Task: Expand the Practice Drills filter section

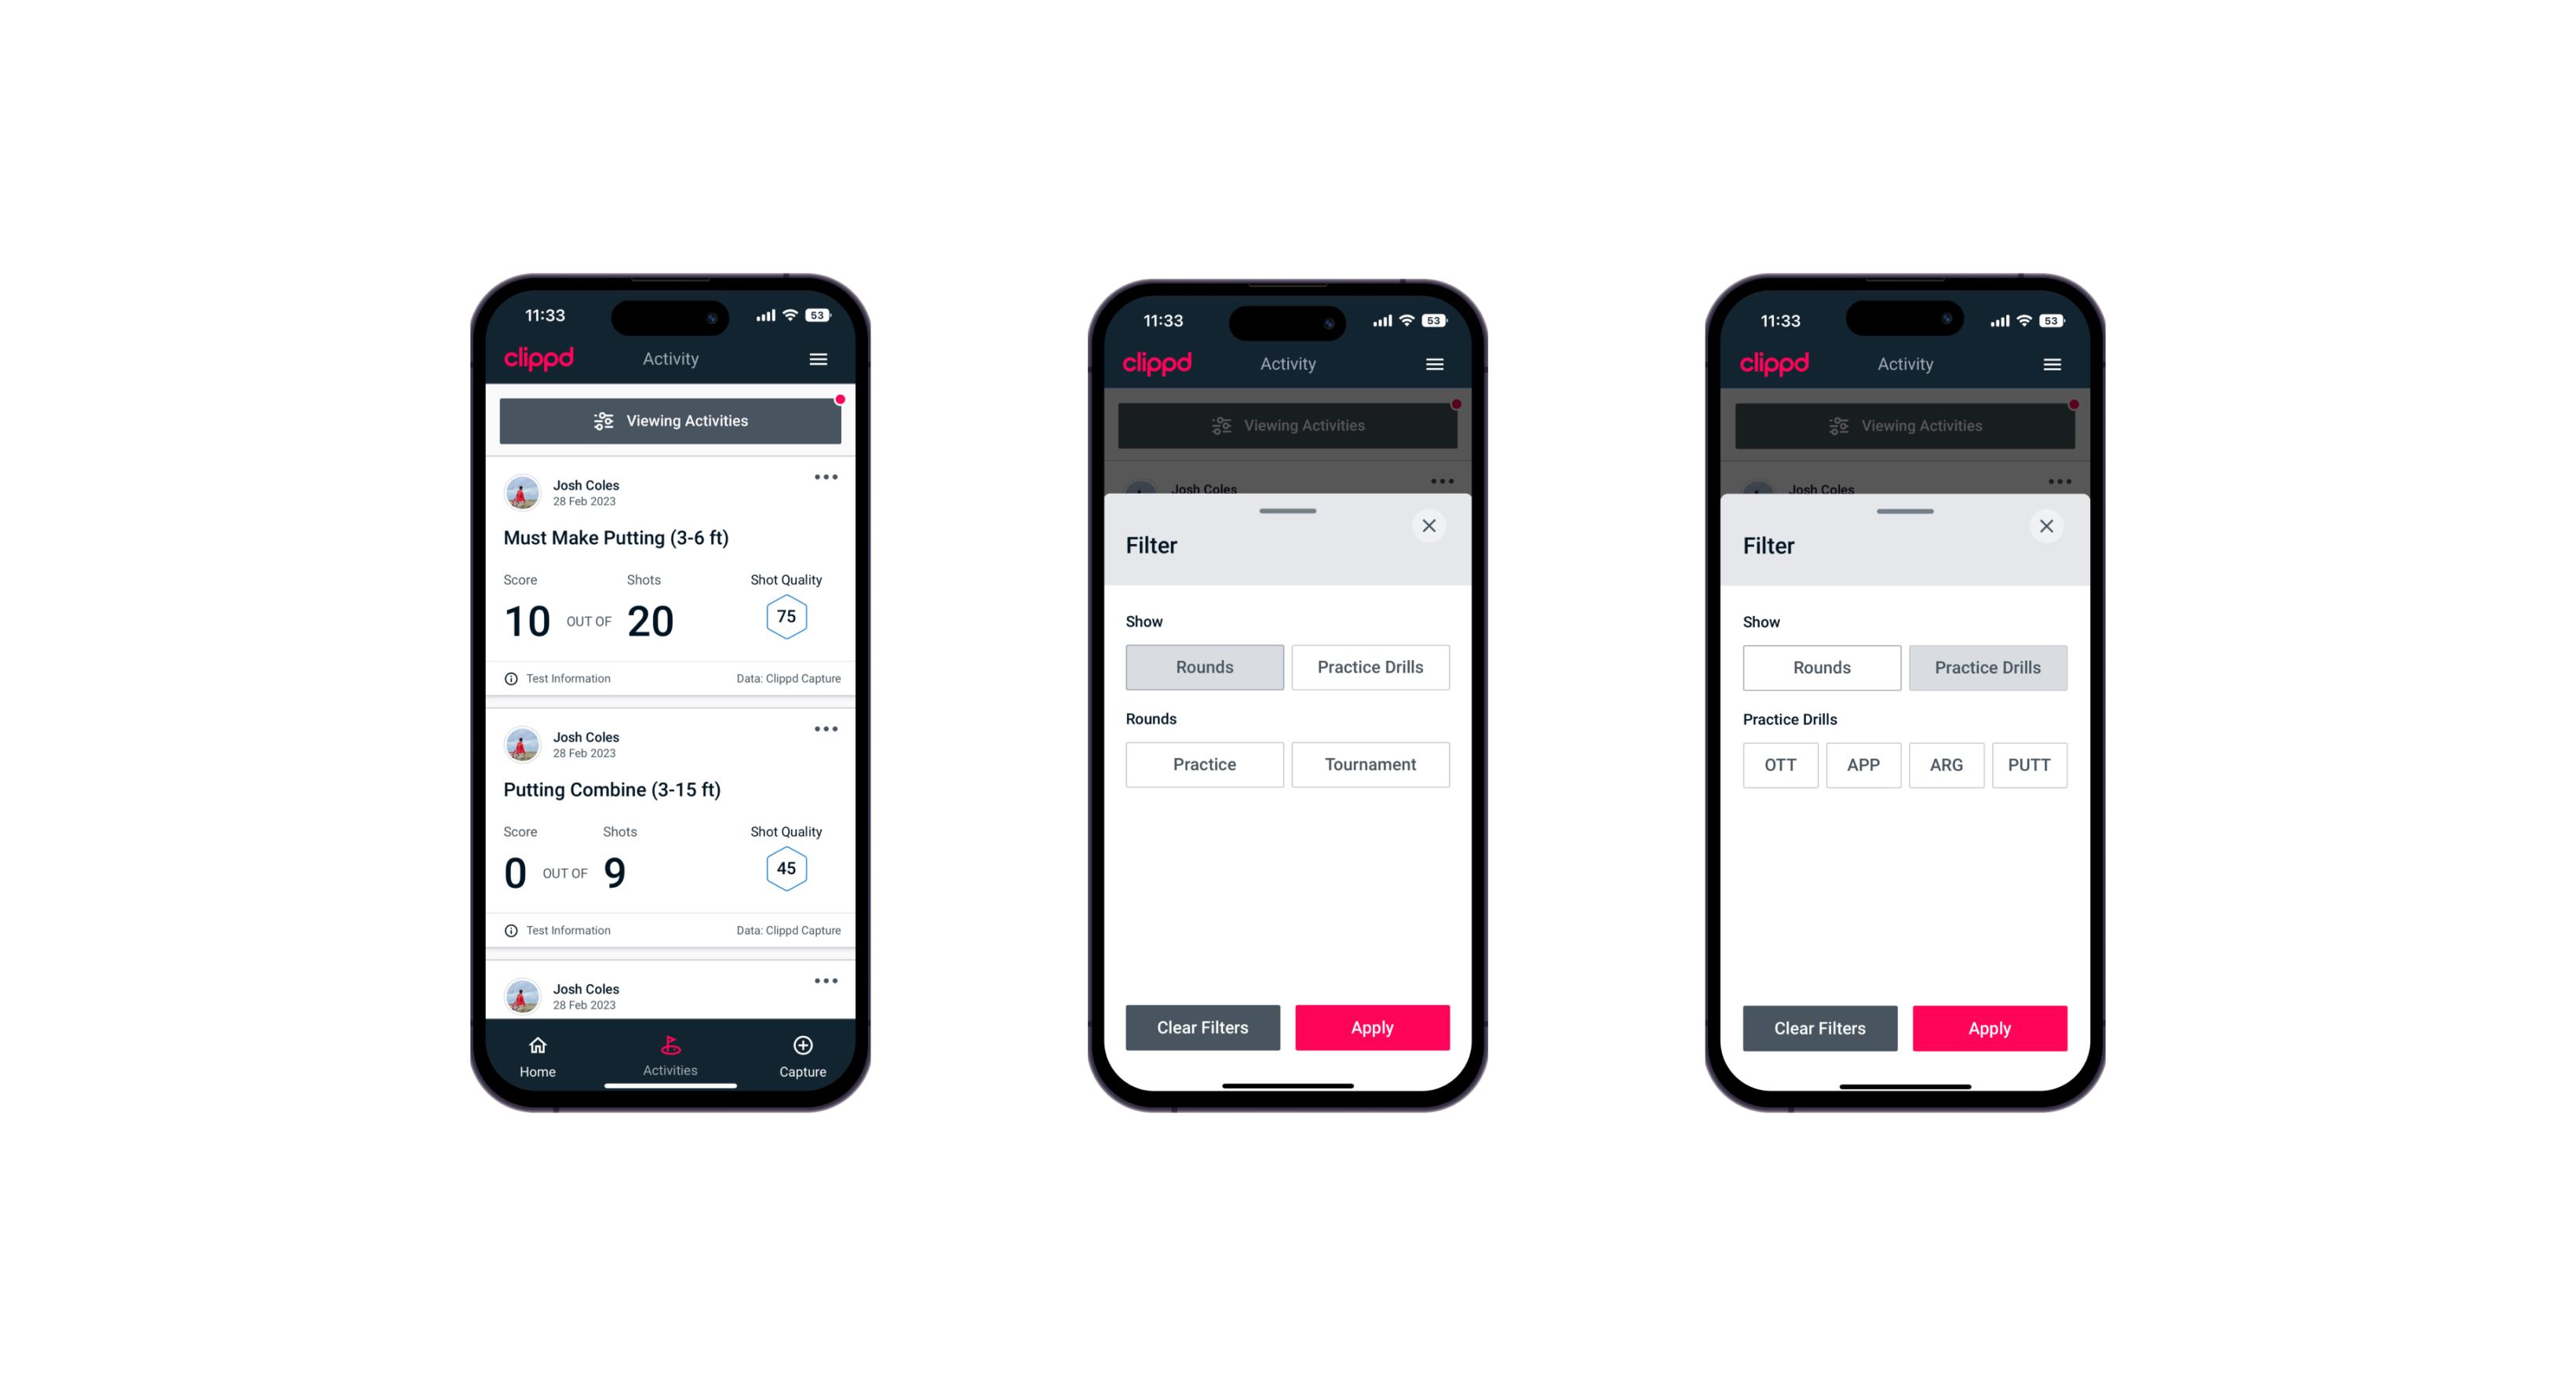Action: click(x=1369, y=667)
